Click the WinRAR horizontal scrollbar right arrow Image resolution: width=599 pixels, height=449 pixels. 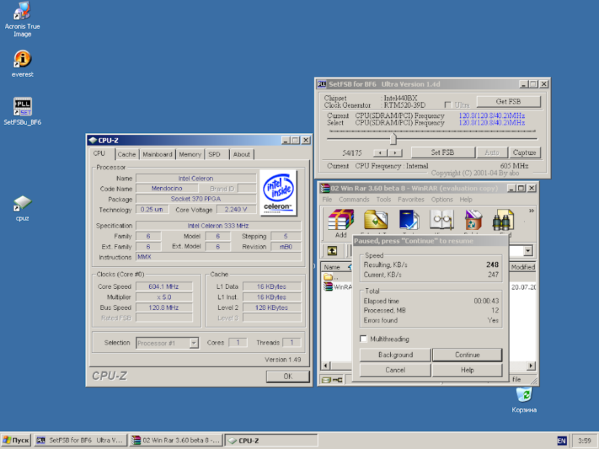pyautogui.click(x=531, y=366)
